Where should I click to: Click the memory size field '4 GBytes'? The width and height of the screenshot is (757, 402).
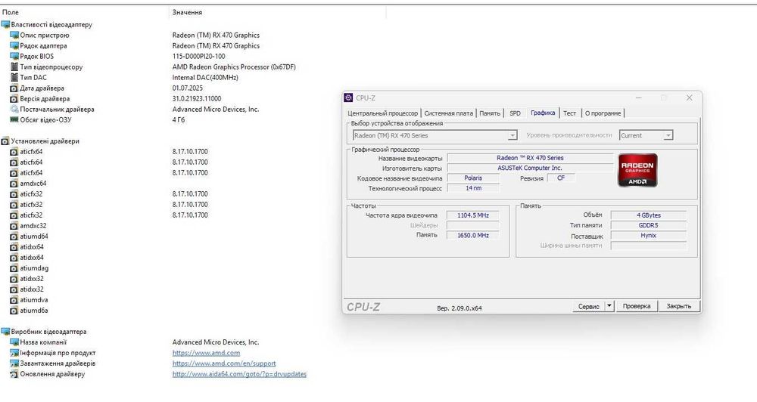click(x=649, y=215)
